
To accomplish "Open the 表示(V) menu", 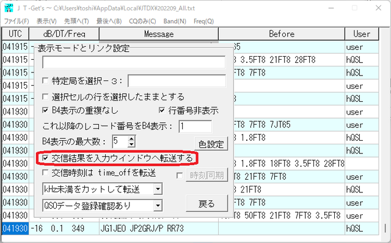I will pos(46,21).
